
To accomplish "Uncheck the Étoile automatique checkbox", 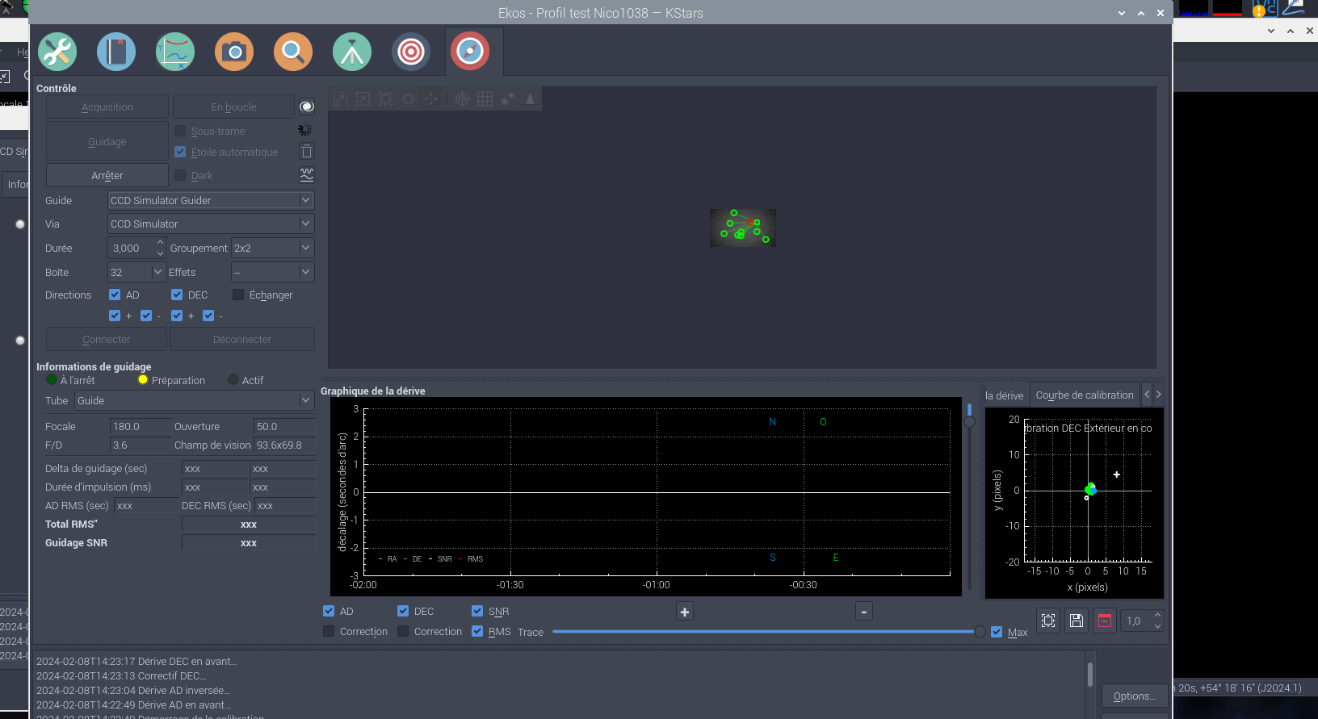I will (x=180, y=152).
